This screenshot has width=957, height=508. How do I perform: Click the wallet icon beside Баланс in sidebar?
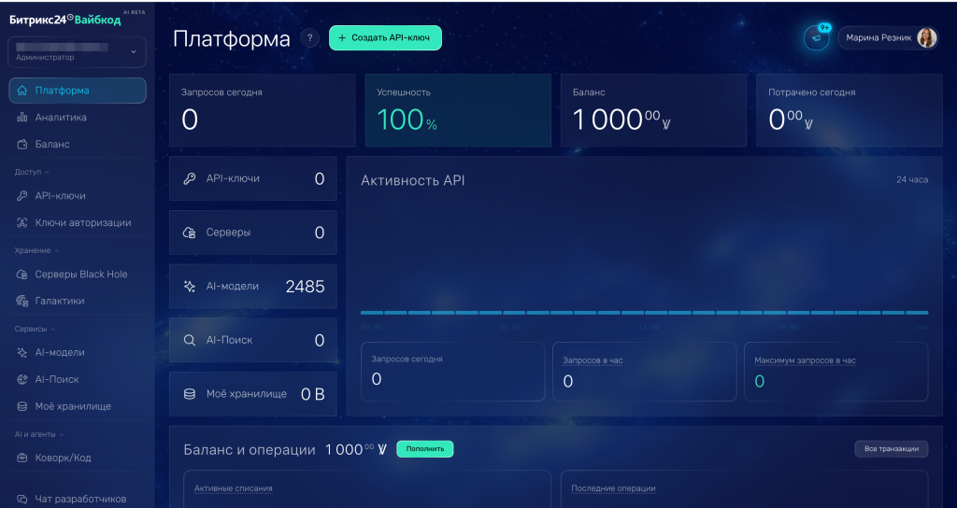pyautogui.click(x=22, y=145)
